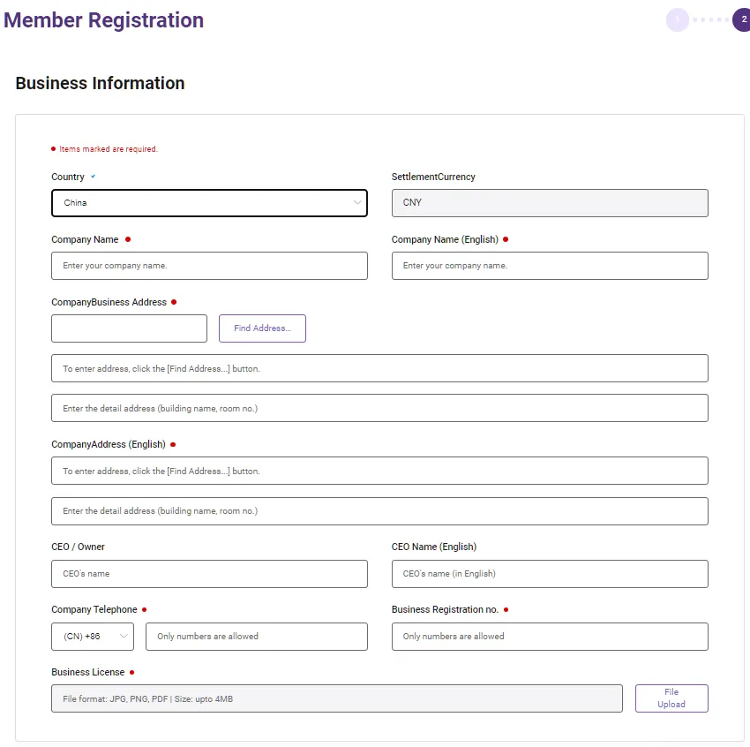Image resolution: width=750 pixels, height=747 pixels.
Task: Click the chevron arrow in Country field
Action: point(357,203)
